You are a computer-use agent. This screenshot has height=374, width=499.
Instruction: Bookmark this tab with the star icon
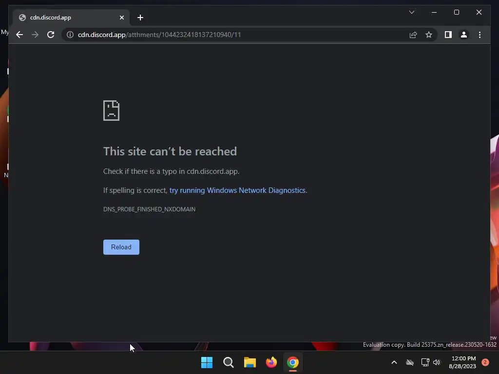point(429,35)
